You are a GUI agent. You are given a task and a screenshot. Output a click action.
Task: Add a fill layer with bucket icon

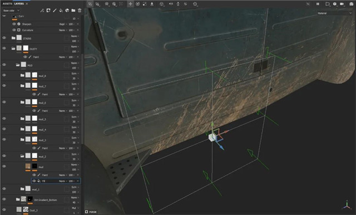[x=61, y=11]
